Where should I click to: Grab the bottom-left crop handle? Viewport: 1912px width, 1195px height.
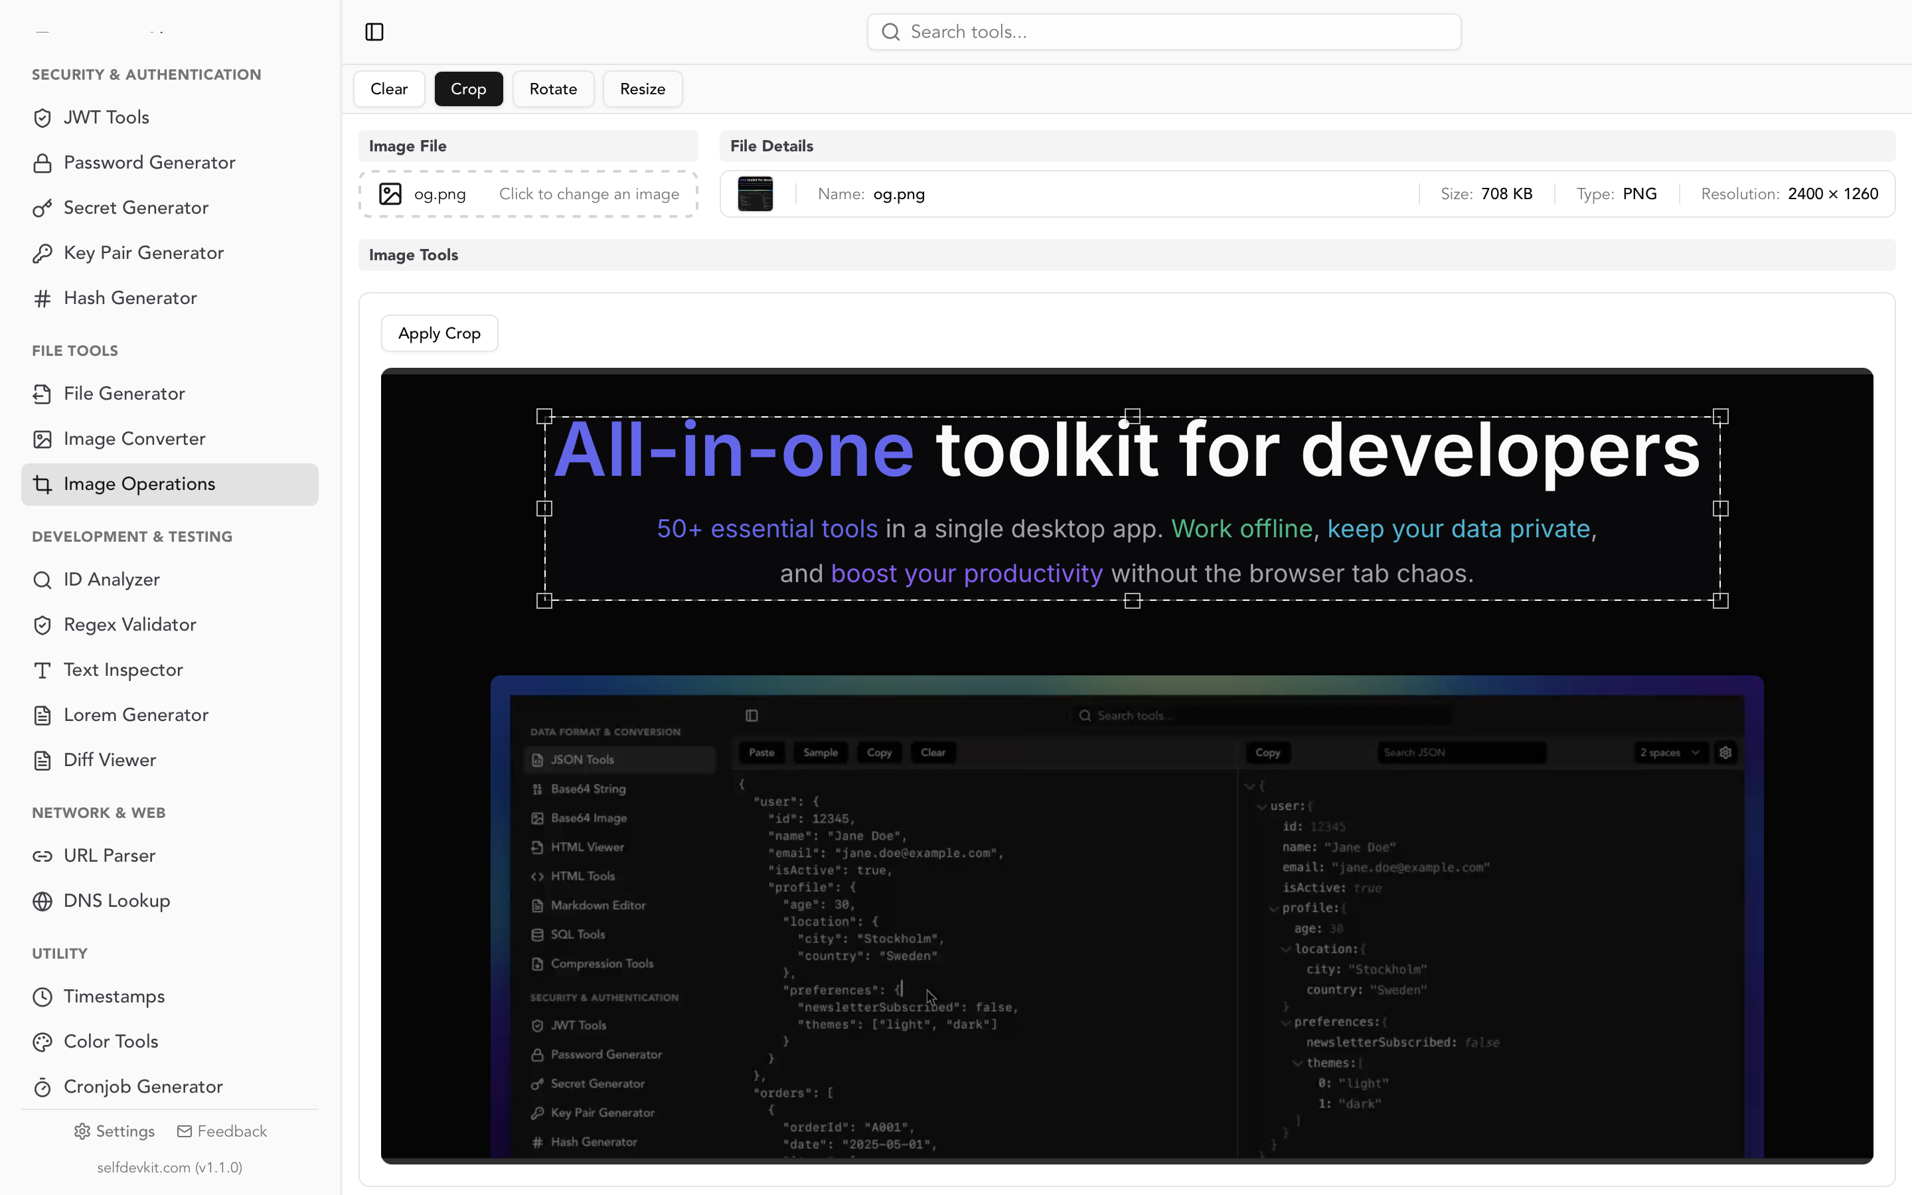(x=544, y=601)
